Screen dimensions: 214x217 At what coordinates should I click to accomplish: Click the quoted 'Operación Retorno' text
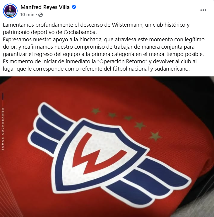(x=123, y=61)
